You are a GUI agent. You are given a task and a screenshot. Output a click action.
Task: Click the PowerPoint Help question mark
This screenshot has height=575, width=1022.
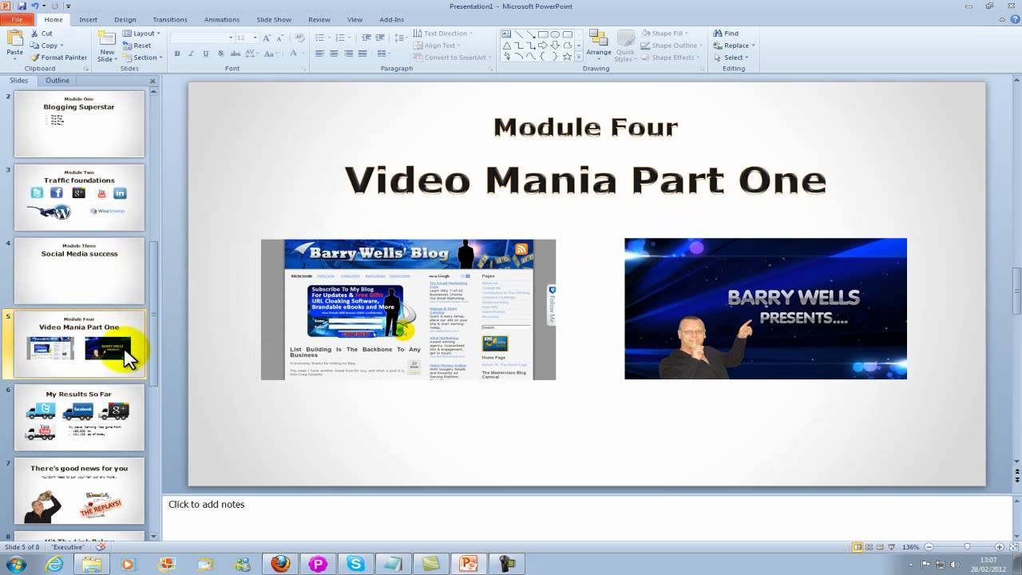[1015, 19]
